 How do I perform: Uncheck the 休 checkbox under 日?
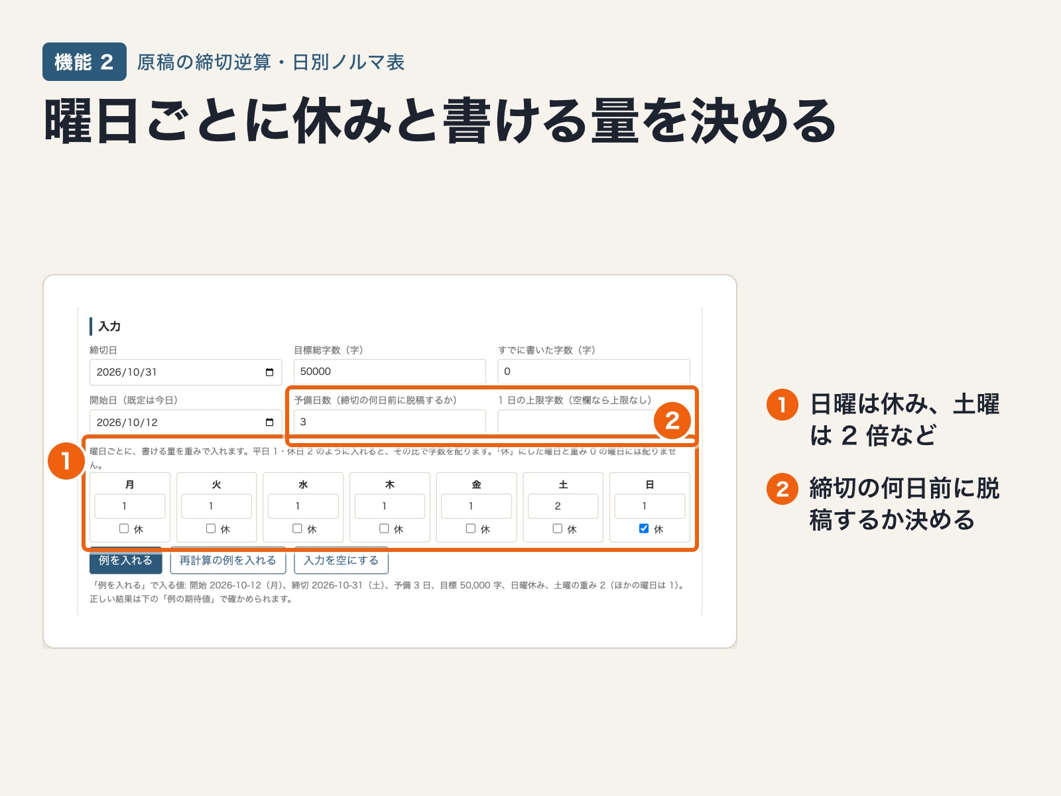[x=644, y=529]
